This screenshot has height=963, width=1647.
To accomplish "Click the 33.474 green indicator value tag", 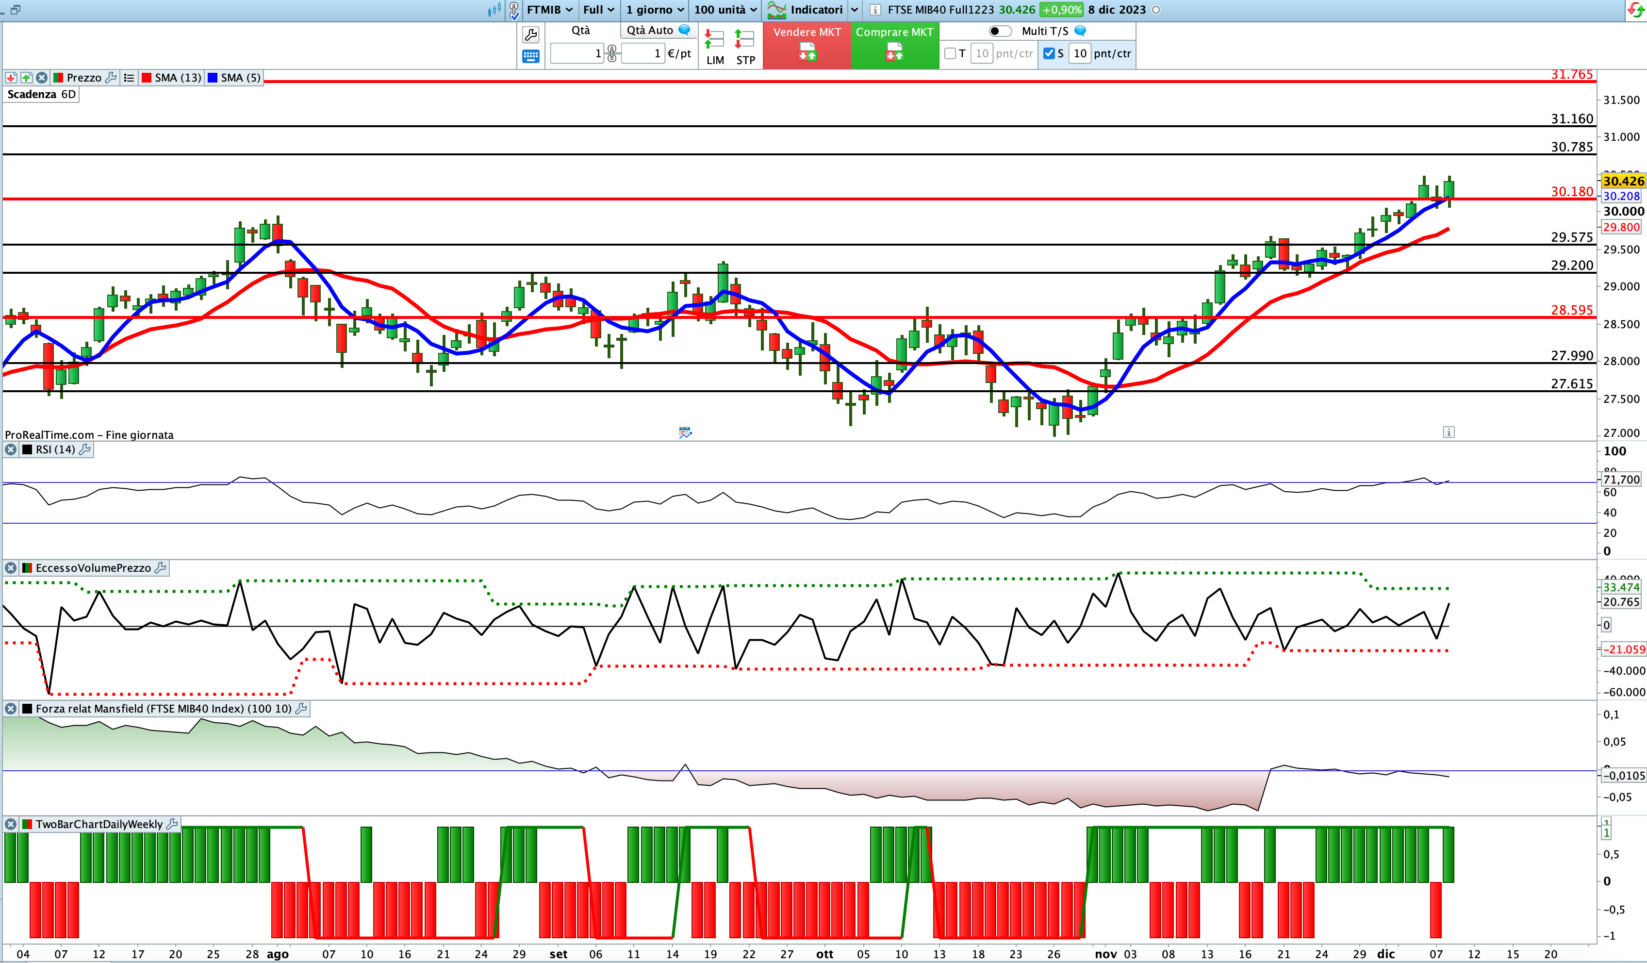I will 1621,587.
